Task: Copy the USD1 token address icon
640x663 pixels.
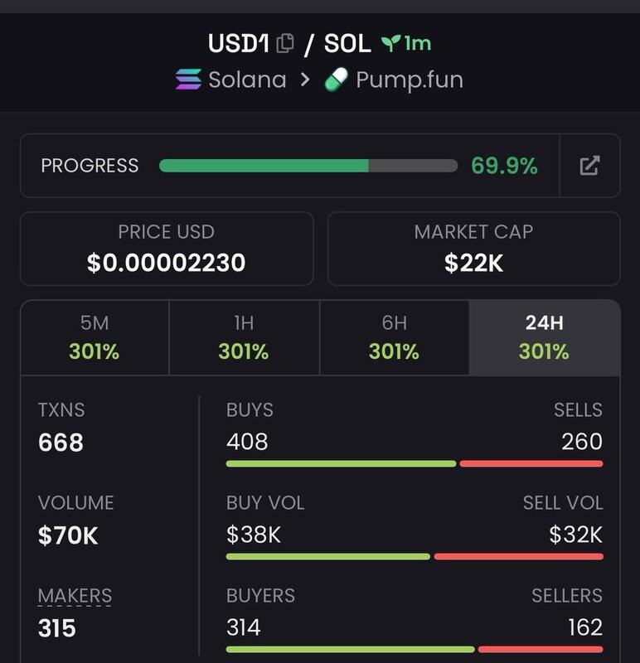Action: [285, 43]
